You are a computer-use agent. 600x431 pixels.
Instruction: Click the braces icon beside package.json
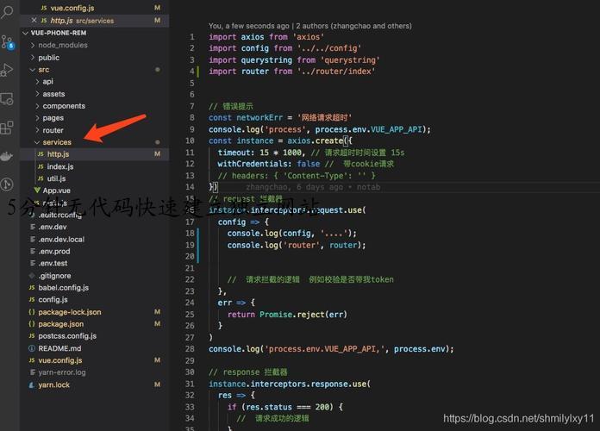click(x=32, y=324)
